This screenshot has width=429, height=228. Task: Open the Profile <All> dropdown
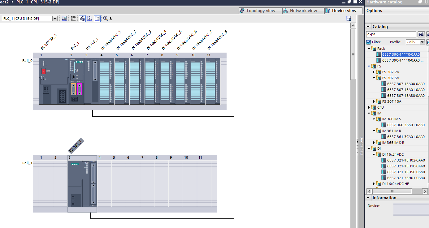click(422, 42)
